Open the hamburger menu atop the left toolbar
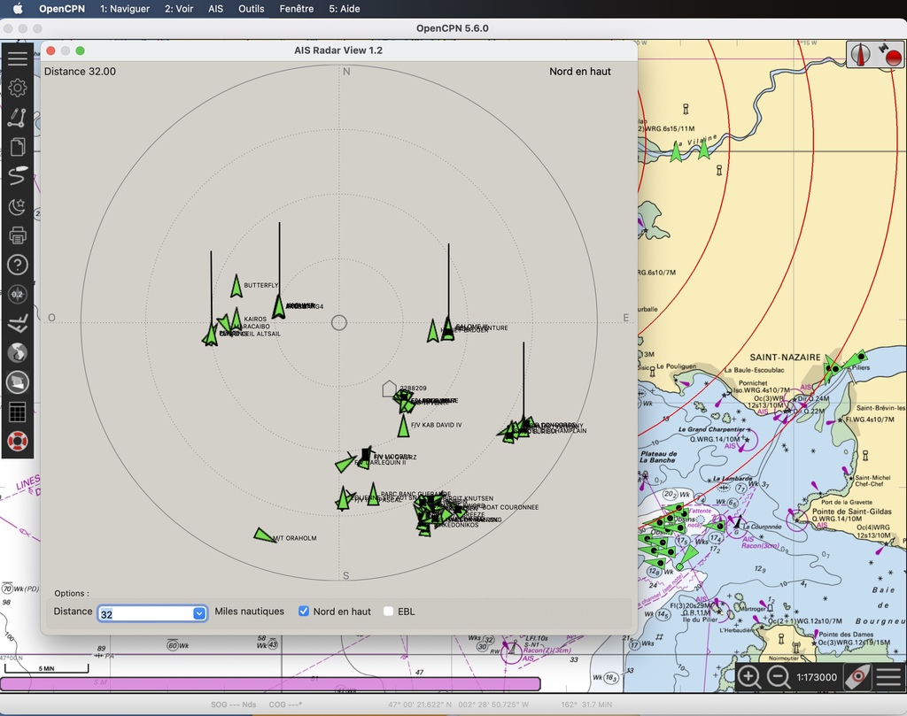The height and width of the screenshot is (716, 907). click(x=18, y=58)
